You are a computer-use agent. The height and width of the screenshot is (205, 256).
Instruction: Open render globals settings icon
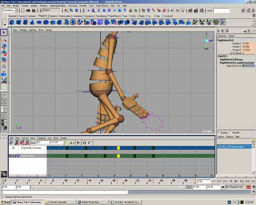[202, 11]
